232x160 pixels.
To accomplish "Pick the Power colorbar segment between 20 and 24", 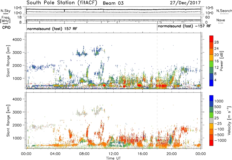I will coord(211,52).
